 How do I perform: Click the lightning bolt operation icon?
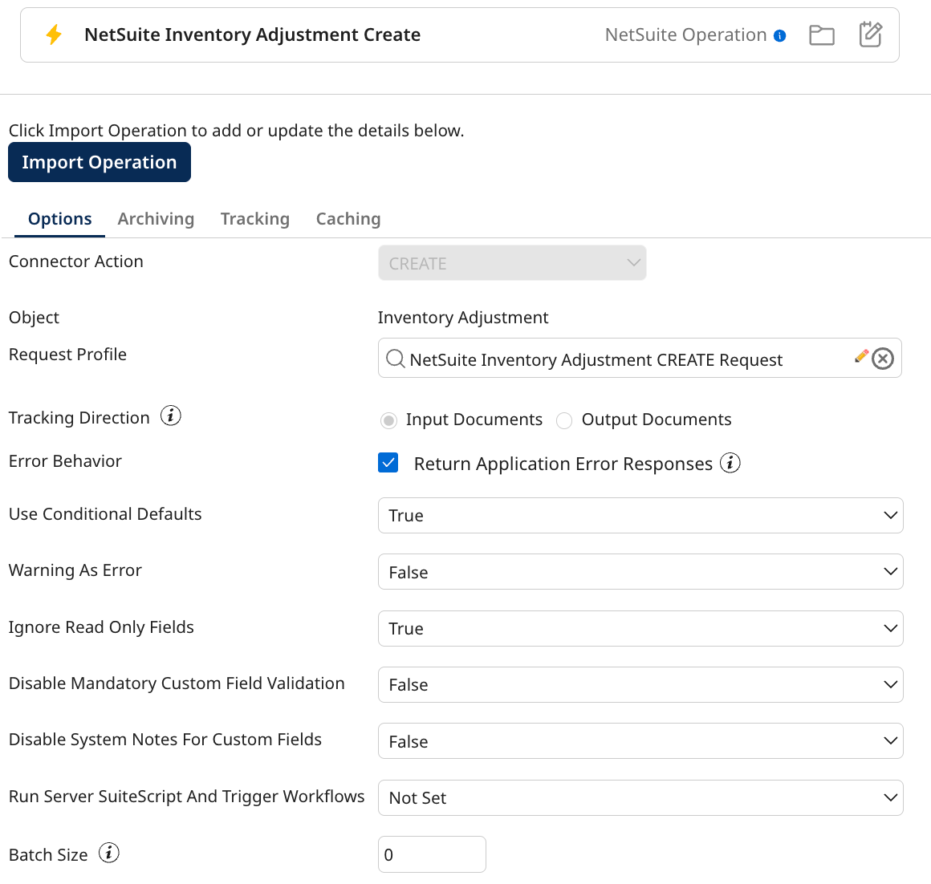[55, 34]
